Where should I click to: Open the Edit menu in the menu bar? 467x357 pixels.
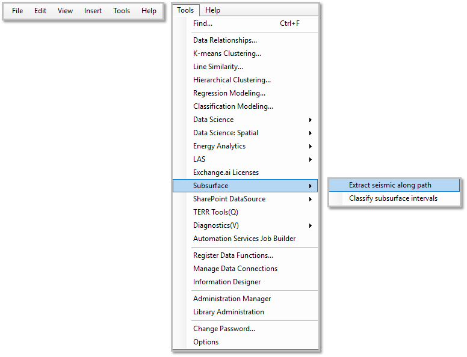click(x=40, y=11)
